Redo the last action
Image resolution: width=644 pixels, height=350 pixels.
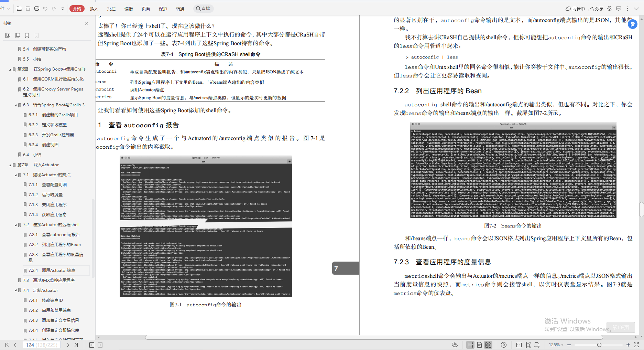click(x=54, y=9)
